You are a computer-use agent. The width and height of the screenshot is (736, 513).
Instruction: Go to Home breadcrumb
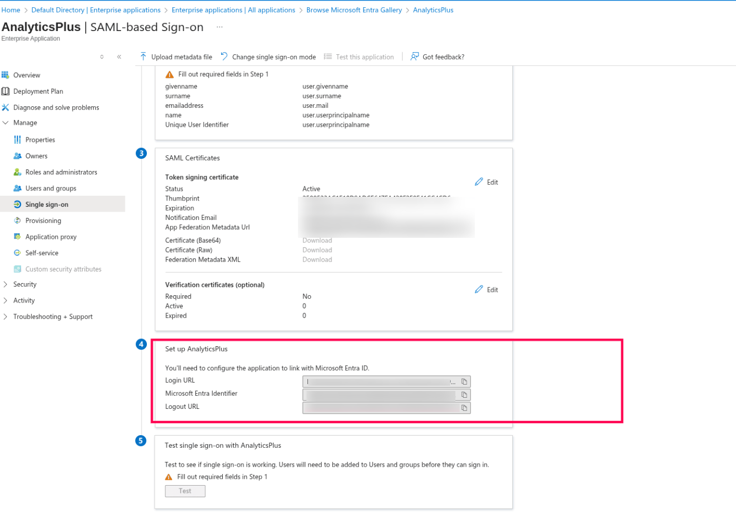click(11, 10)
